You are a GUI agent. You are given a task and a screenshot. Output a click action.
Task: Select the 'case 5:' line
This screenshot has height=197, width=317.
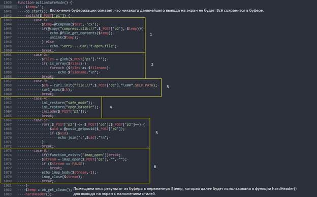(x=41, y=120)
